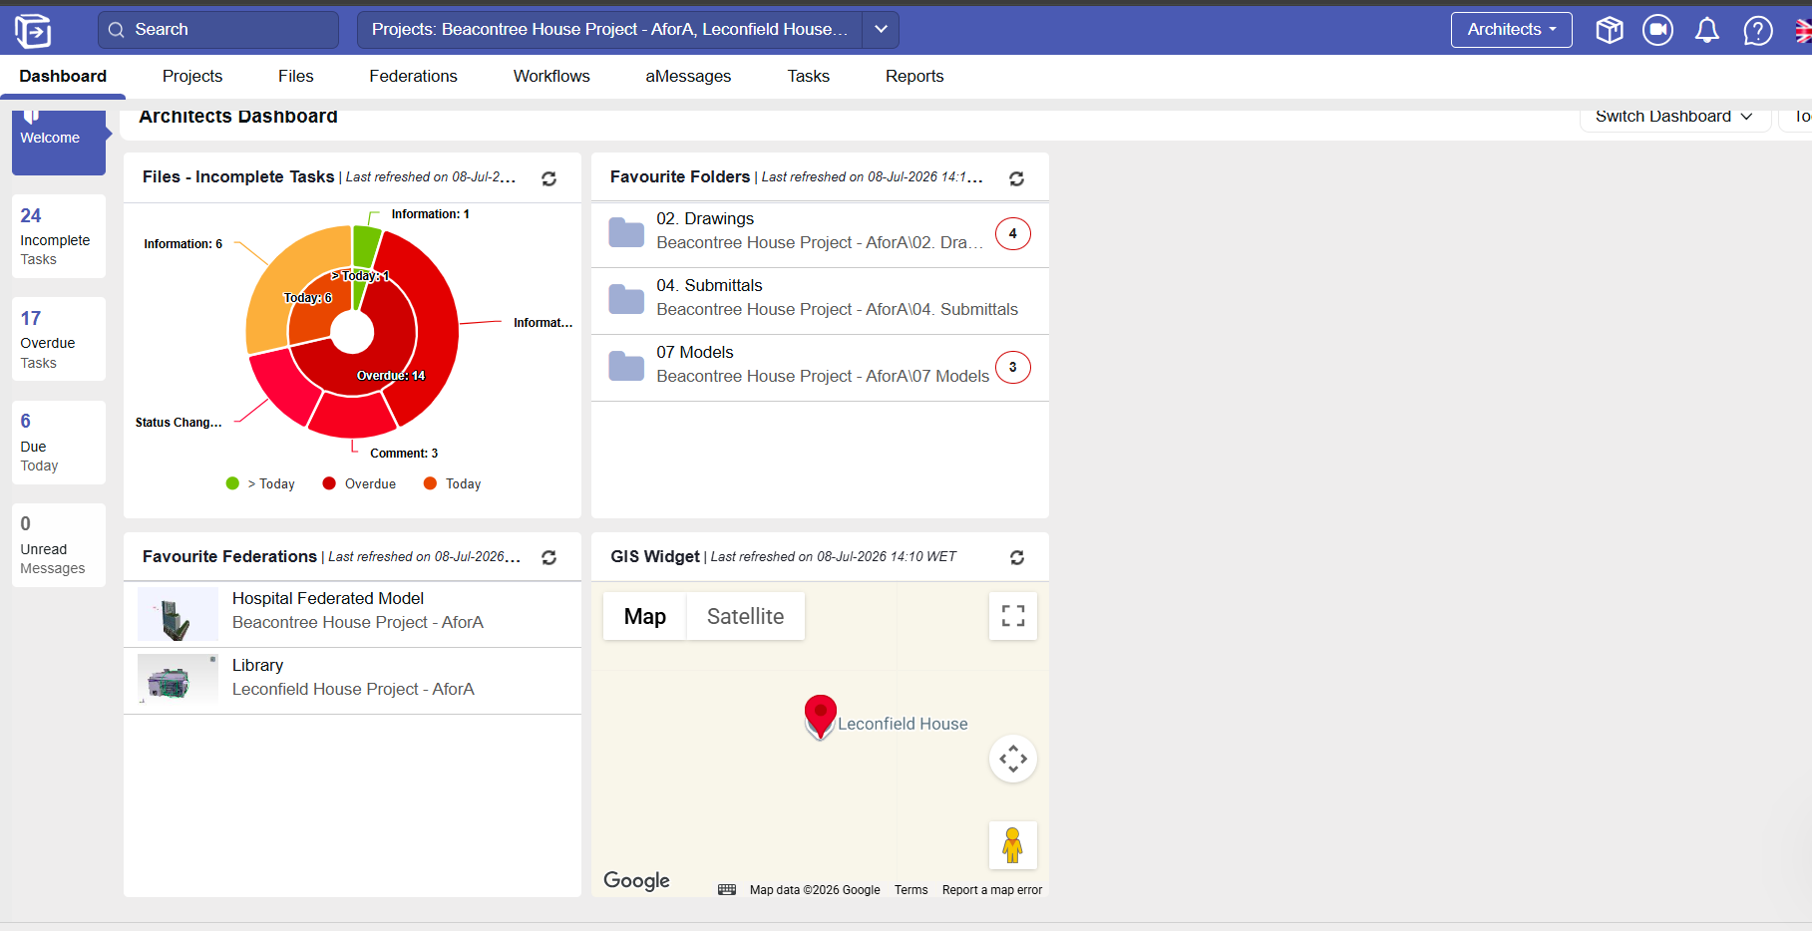The width and height of the screenshot is (1812, 931).
Task: Switch map to Map view
Action: coord(644,616)
